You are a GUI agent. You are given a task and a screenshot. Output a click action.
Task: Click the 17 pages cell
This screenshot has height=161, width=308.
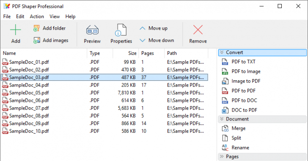[x=144, y=85]
